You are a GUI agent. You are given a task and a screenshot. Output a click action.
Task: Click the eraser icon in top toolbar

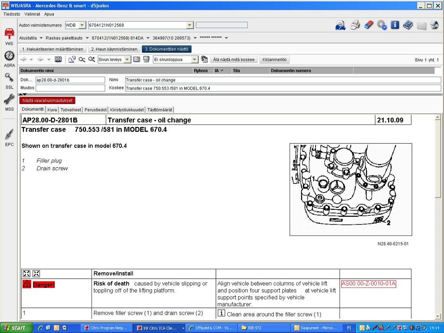coord(368,25)
